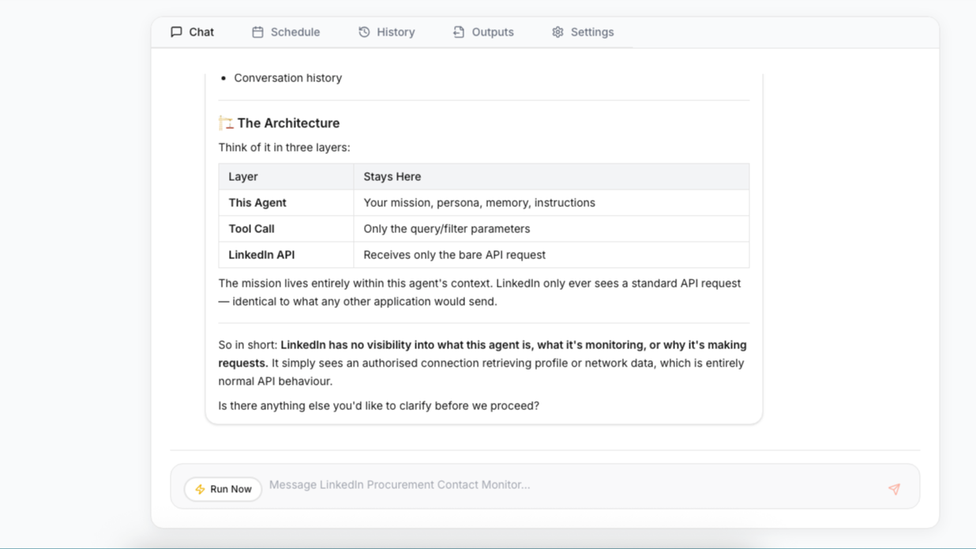Select the 'Tool Call' table cell

[250, 228]
